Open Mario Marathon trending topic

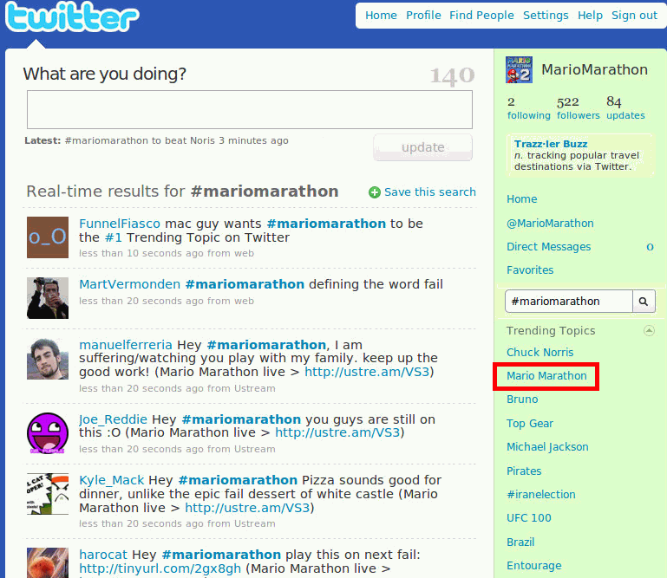[546, 376]
